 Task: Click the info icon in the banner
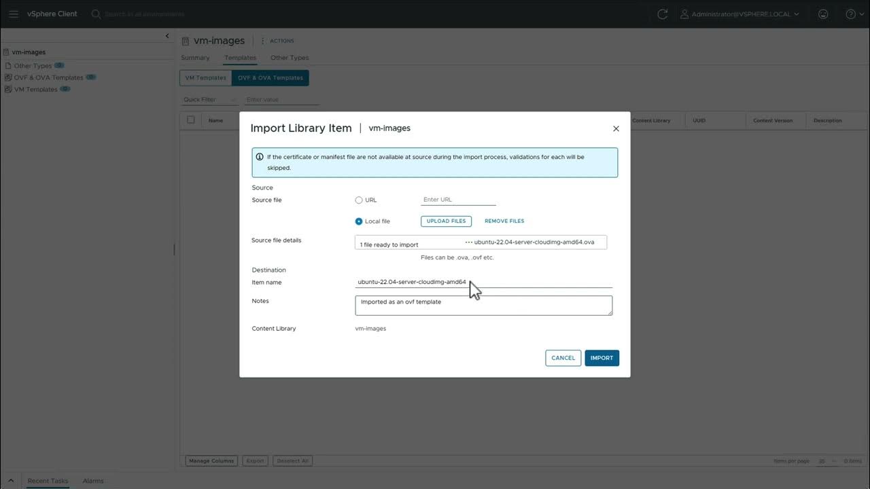click(x=260, y=157)
